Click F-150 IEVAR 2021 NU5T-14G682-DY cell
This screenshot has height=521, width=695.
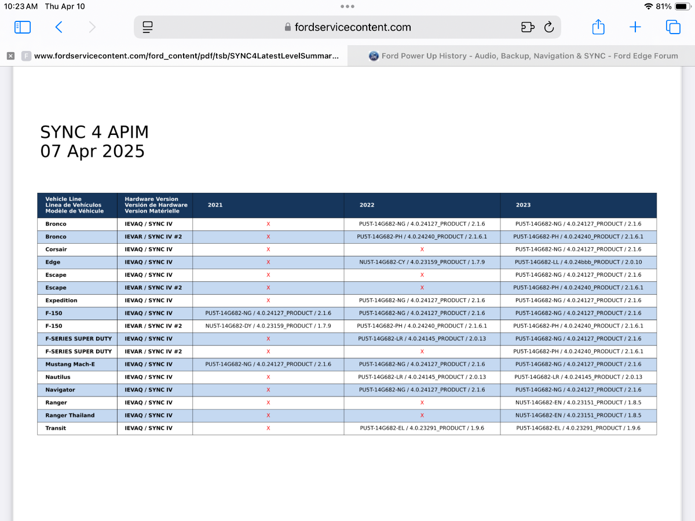(268, 326)
